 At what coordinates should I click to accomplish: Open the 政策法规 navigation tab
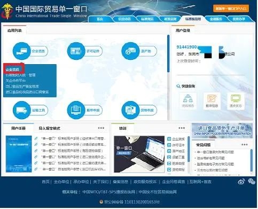pos(170,19)
